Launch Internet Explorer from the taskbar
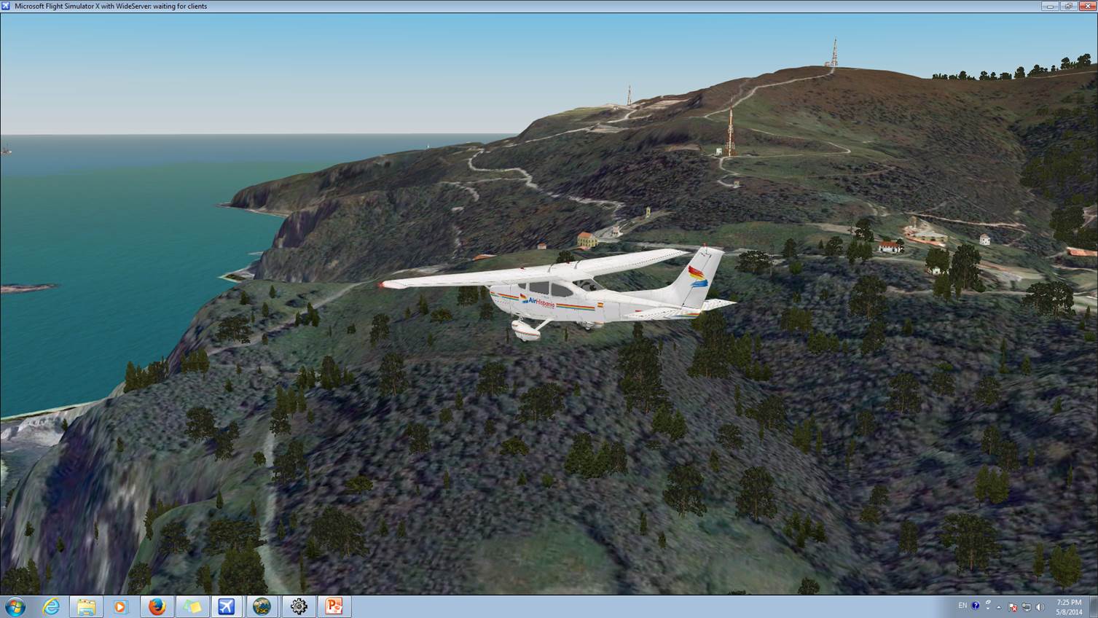Viewport: 1098px width, 618px height. [x=51, y=606]
